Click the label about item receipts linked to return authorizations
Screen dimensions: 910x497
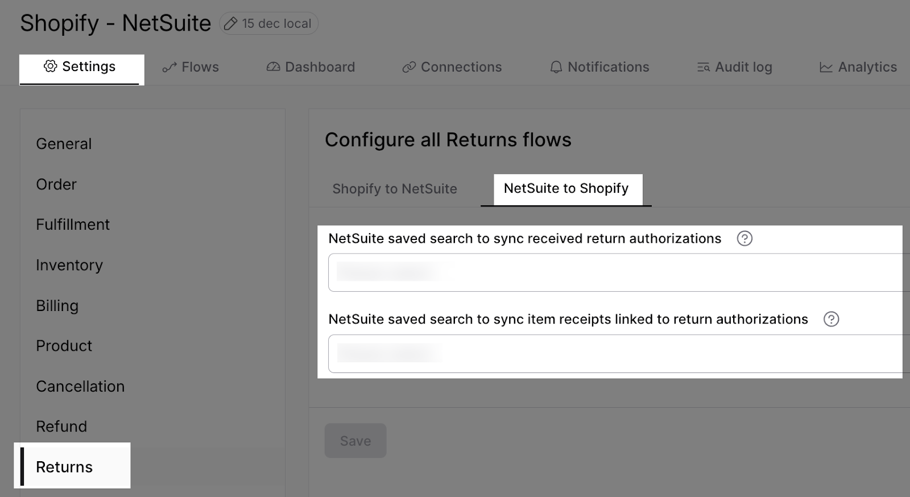coord(568,320)
